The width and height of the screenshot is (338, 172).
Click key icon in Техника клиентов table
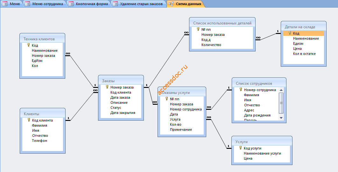pos(28,45)
